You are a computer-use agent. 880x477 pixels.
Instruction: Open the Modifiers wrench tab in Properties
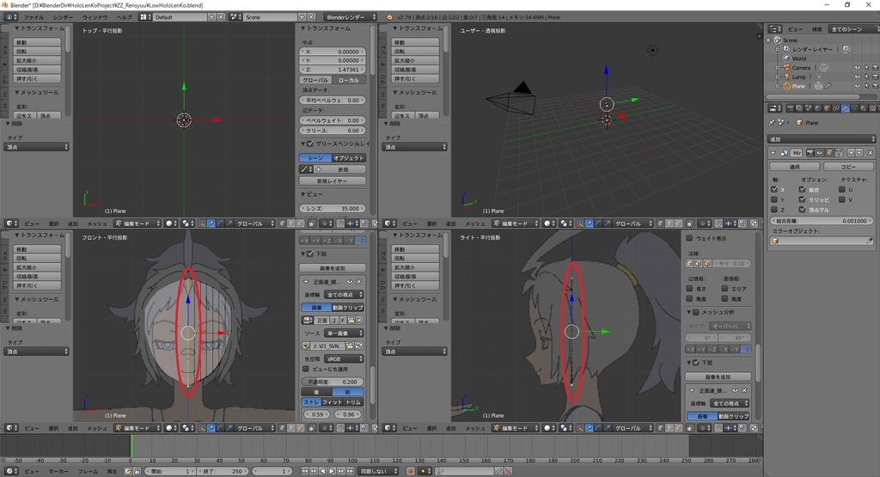click(x=846, y=108)
